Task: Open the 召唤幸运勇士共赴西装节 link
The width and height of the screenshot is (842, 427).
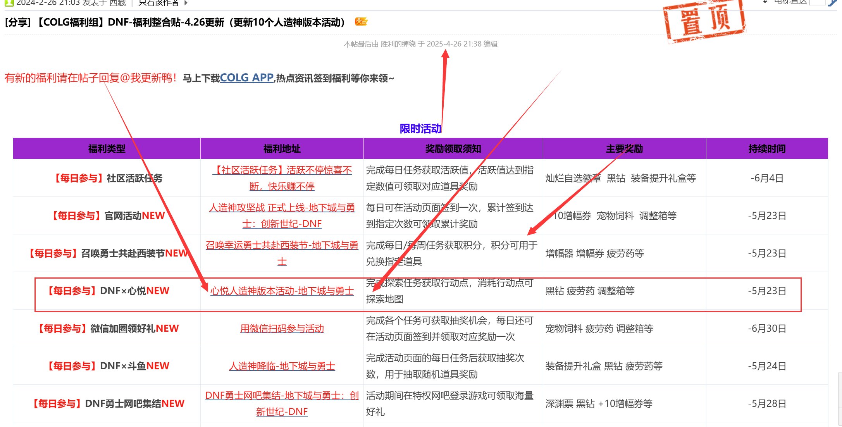Action: tap(282, 253)
